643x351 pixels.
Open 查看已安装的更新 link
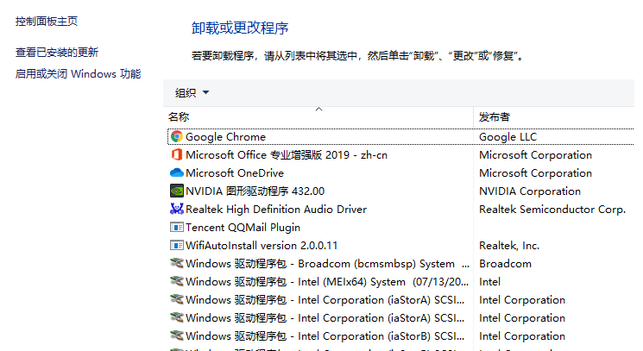[x=57, y=53]
